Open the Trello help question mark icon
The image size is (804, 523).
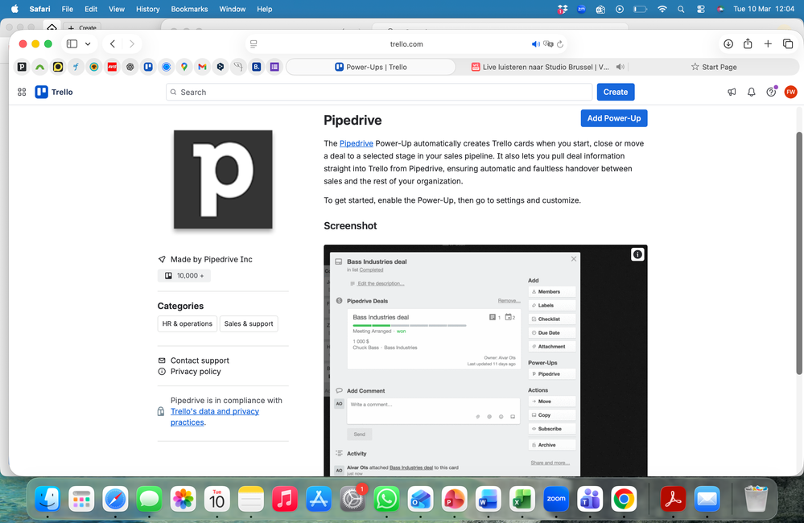point(771,93)
